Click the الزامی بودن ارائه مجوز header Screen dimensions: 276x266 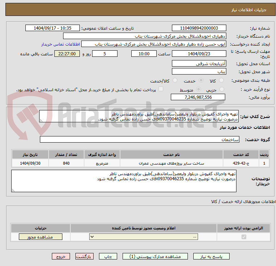coord(244,228)
